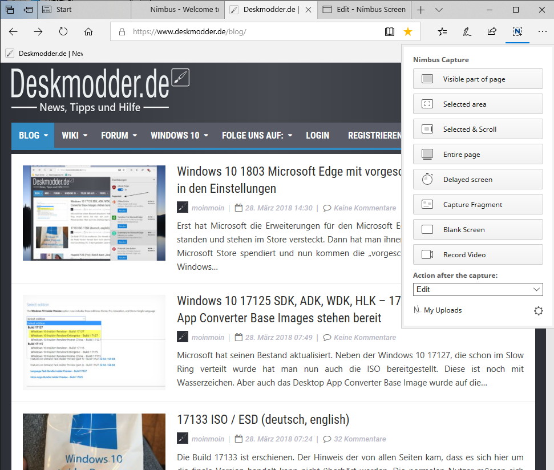The width and height of the screenshot is (554, 470).
Task: Open Edge Settings and more menu
Action: click(x=543, y=31)
